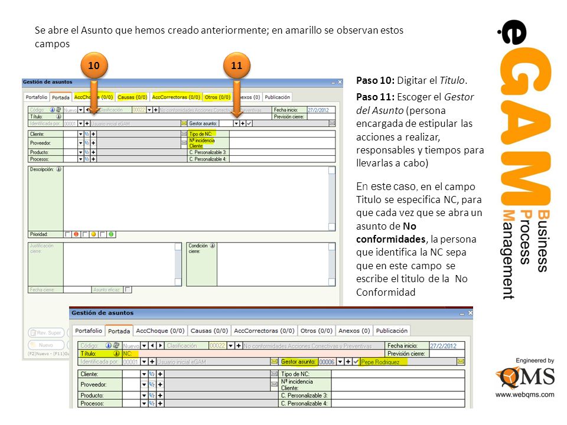
Task: Select the Portada tab in upper window
Action: (x=60, y=97)
